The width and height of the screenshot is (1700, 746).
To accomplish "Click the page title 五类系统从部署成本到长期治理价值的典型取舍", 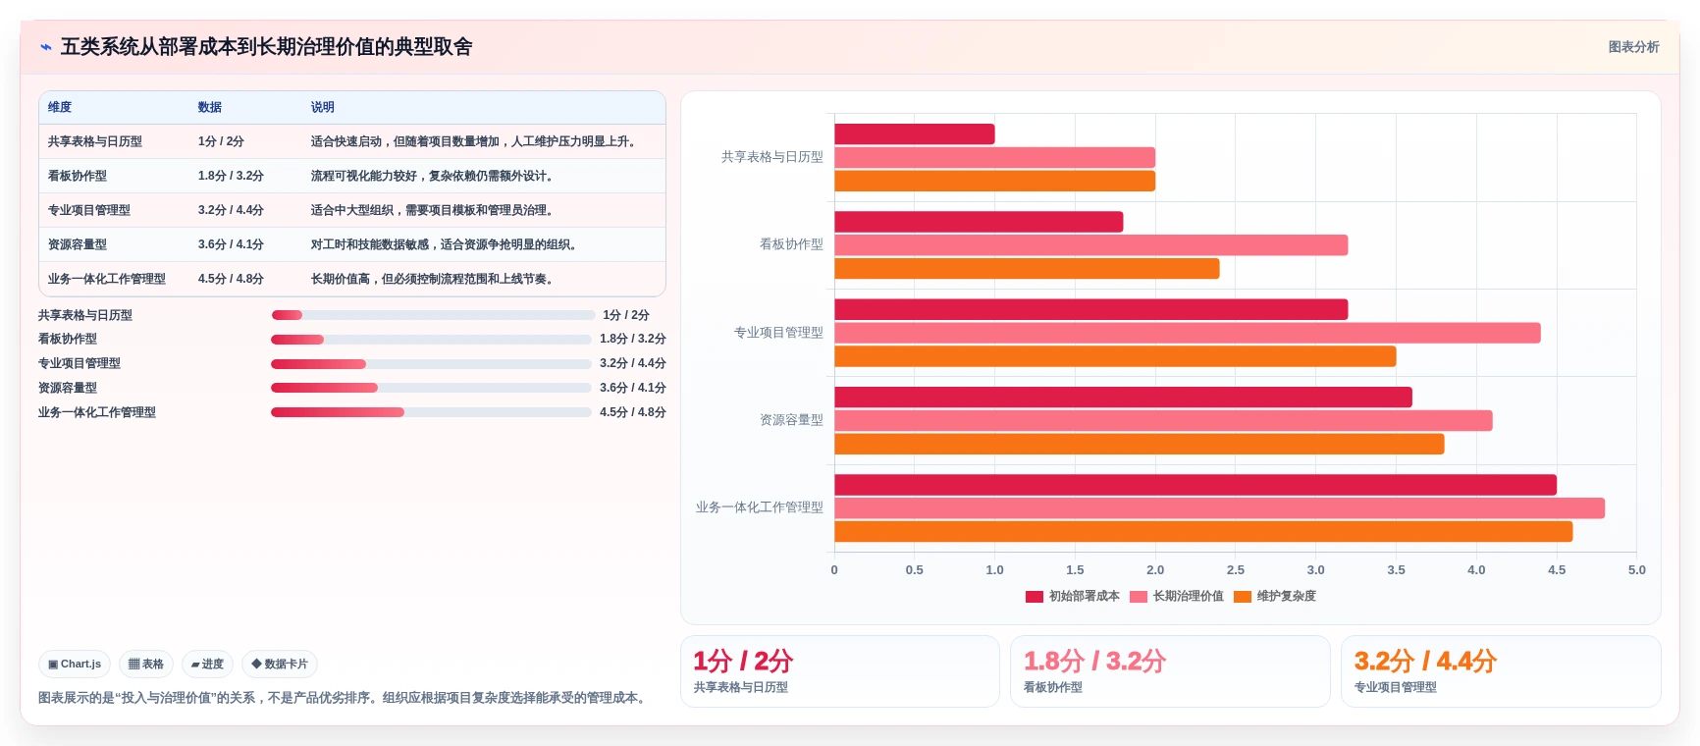I will [267, 47].
